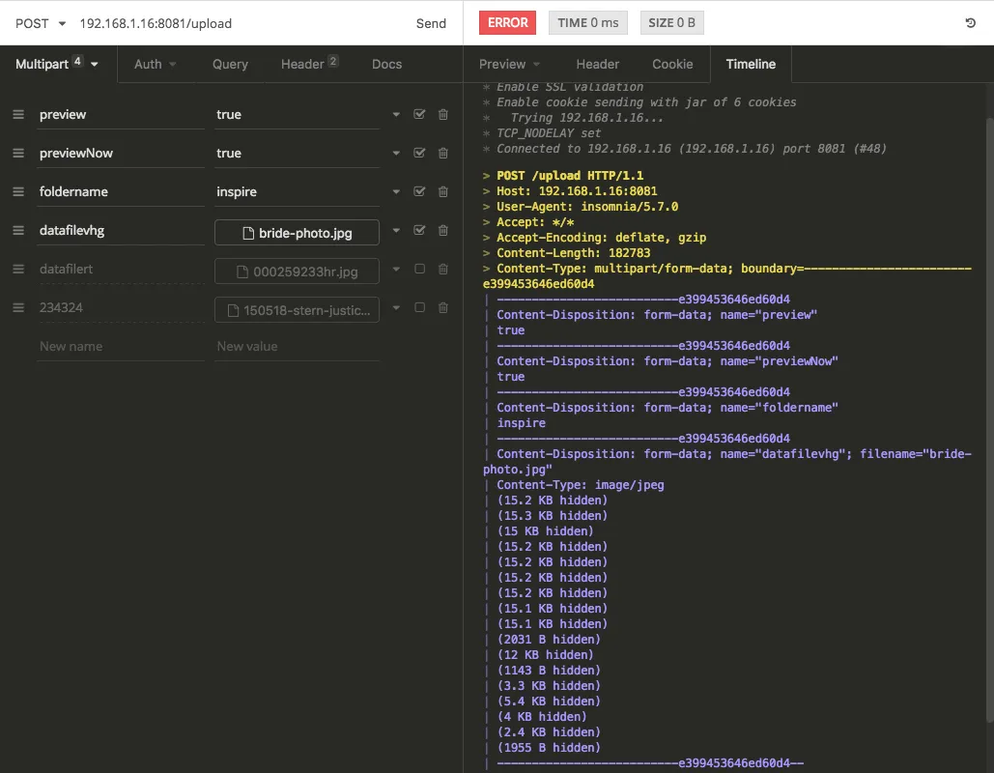
Task: Open value type dropdown for datafilevhg row
Action: tap(396, 230)
